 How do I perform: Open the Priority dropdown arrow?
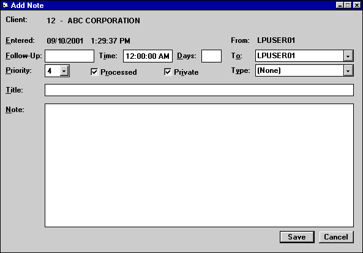(x=64, y=70)
